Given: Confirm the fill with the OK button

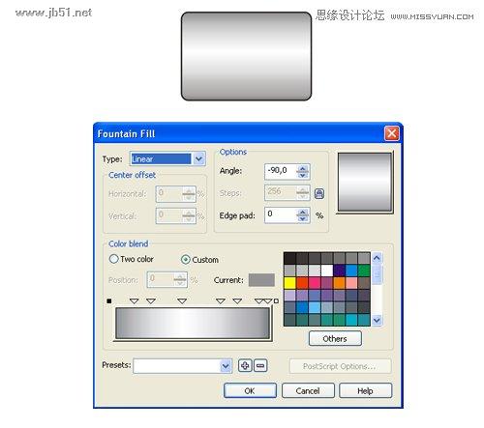Looking at the screenshot, I should (x=250, y=390).
